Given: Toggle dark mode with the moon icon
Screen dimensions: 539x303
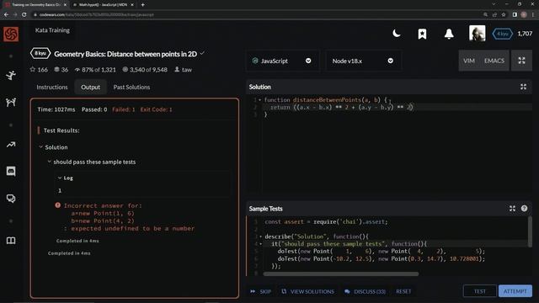Looking at the screenshot, I should pos(397,34).
